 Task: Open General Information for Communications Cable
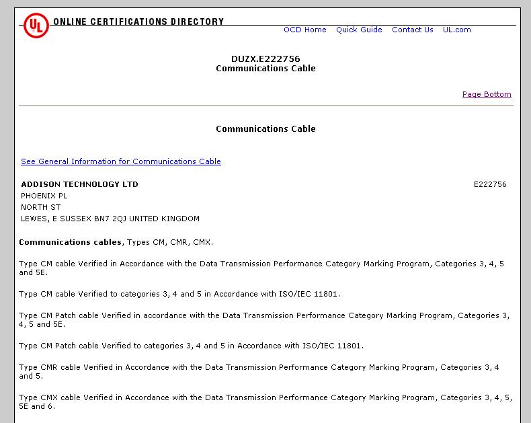pyautogui.click(x=121, y=161)
